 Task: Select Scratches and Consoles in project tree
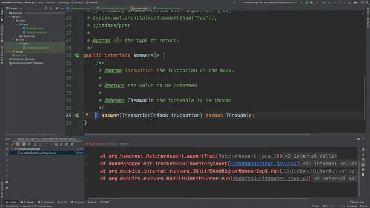coord(25,63)
